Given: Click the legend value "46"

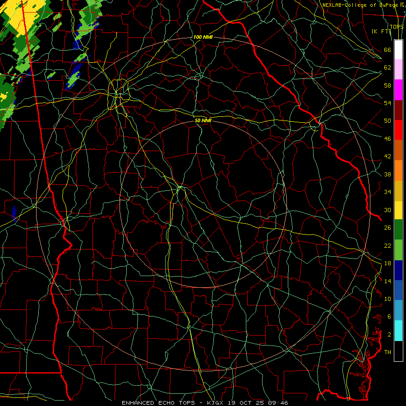Looking at the screenshot, I should (388, 139).
